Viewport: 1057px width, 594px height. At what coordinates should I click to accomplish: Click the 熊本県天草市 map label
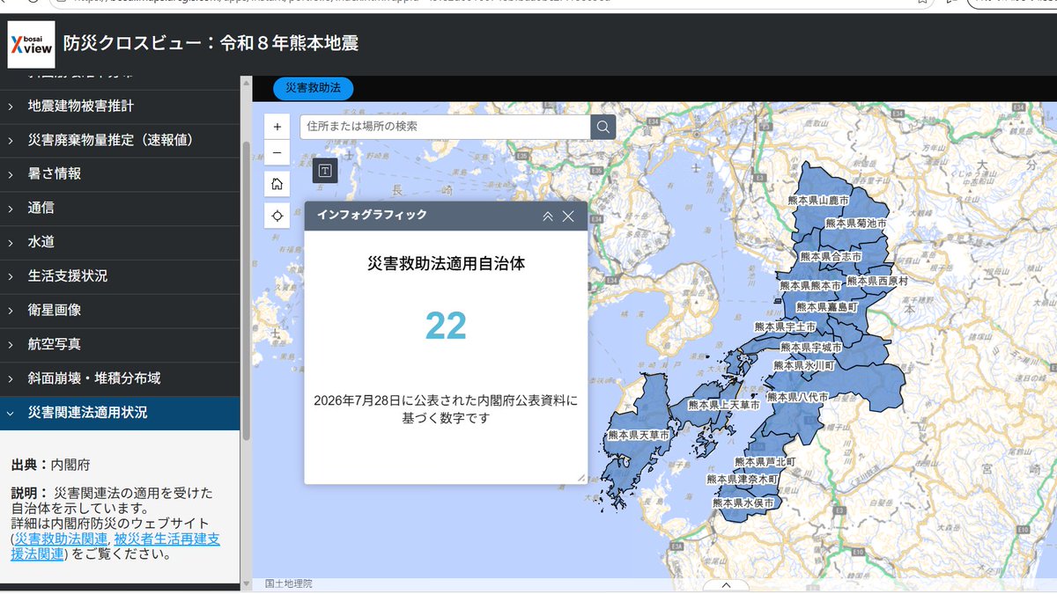(639, 436)
